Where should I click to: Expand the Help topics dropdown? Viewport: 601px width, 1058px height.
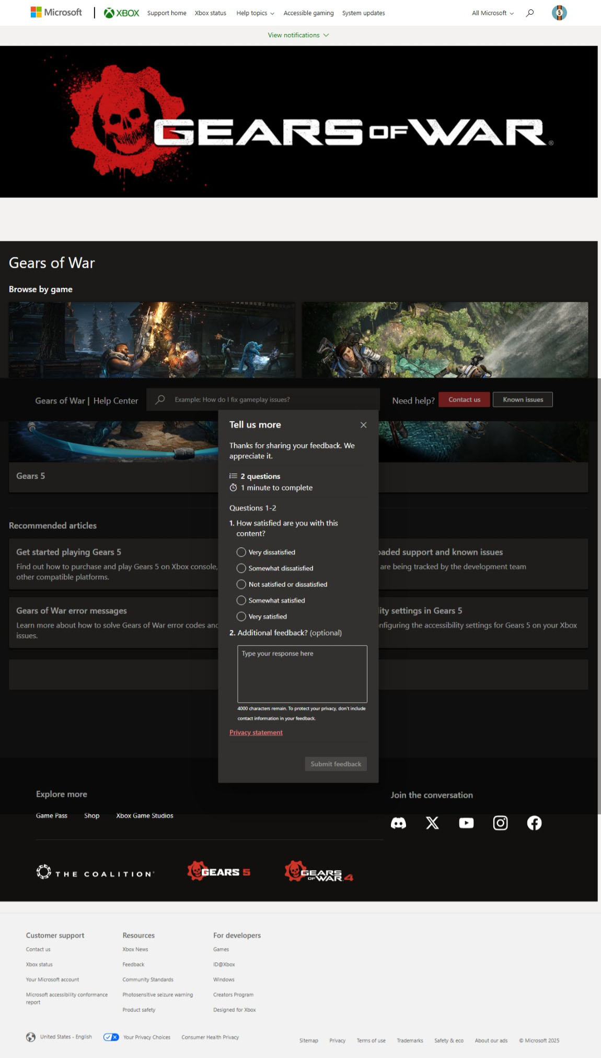[x=255, y=13]
